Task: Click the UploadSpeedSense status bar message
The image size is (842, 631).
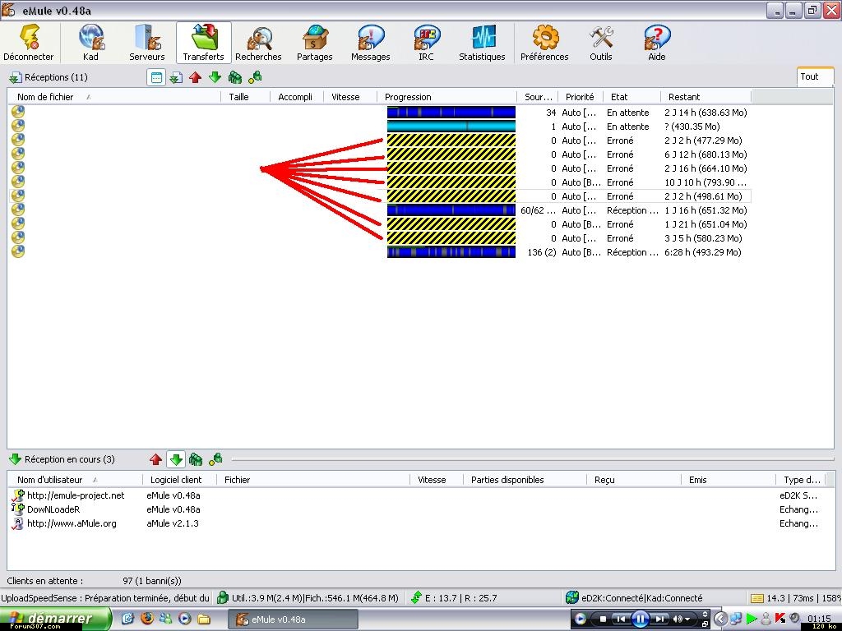Action: point(106,598)
